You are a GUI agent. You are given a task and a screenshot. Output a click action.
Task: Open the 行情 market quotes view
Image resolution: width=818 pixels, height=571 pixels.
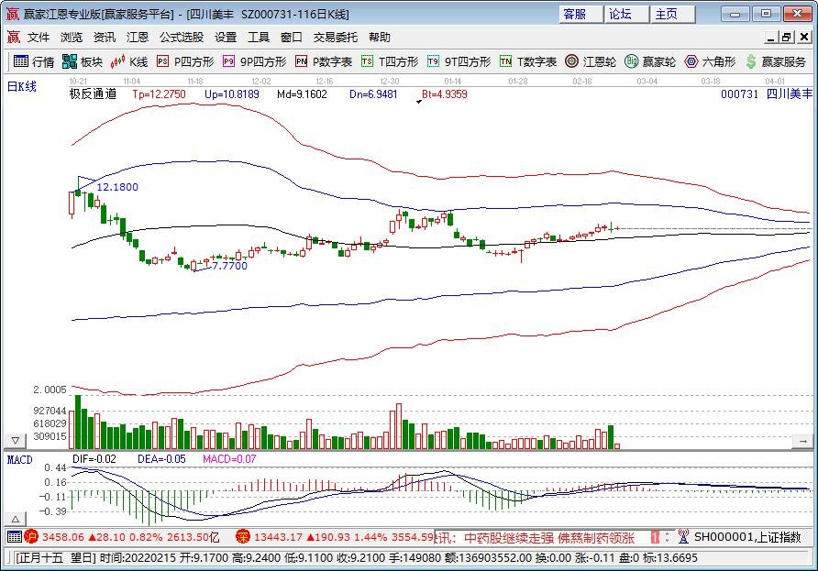(x=34, y=61)
